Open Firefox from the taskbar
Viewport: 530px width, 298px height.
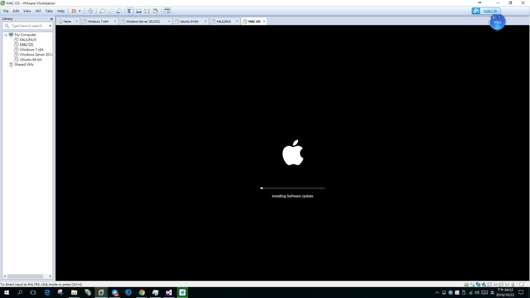128,293
